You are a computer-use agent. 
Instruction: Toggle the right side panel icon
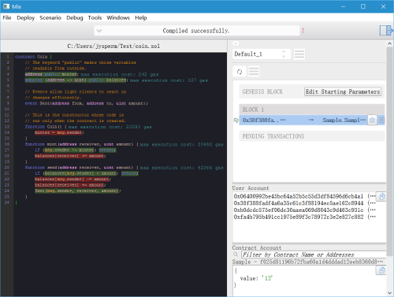click(x=386, y=30)
